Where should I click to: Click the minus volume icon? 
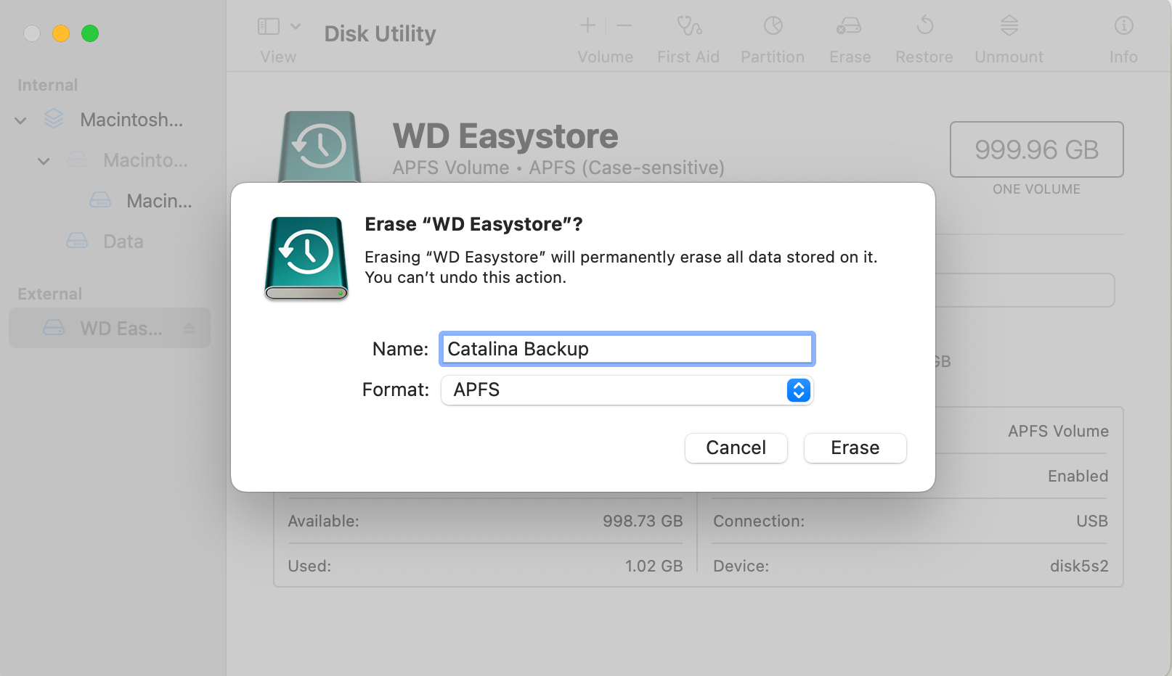[623, 25]
